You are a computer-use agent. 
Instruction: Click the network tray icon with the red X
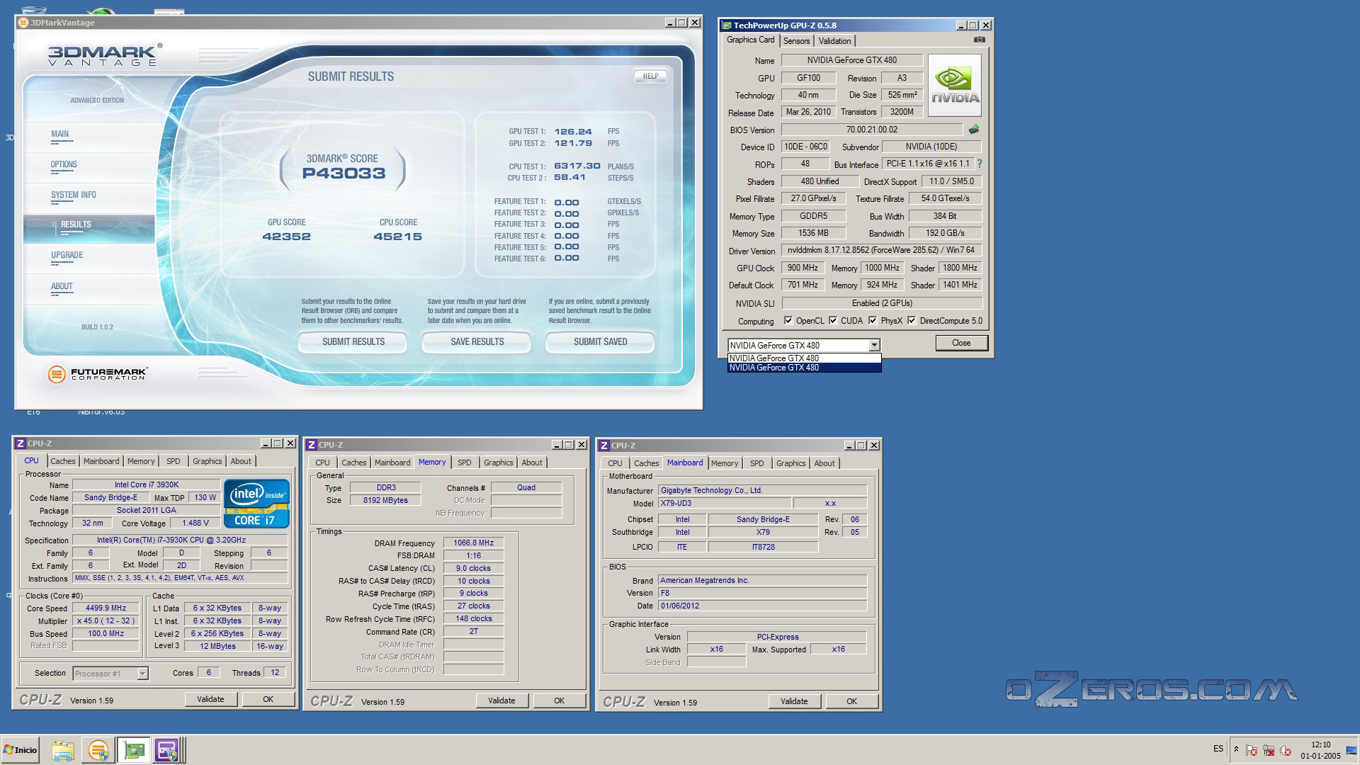1269,750
